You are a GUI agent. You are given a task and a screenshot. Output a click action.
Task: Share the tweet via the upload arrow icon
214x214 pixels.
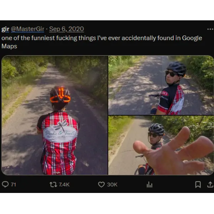point(210,184)
